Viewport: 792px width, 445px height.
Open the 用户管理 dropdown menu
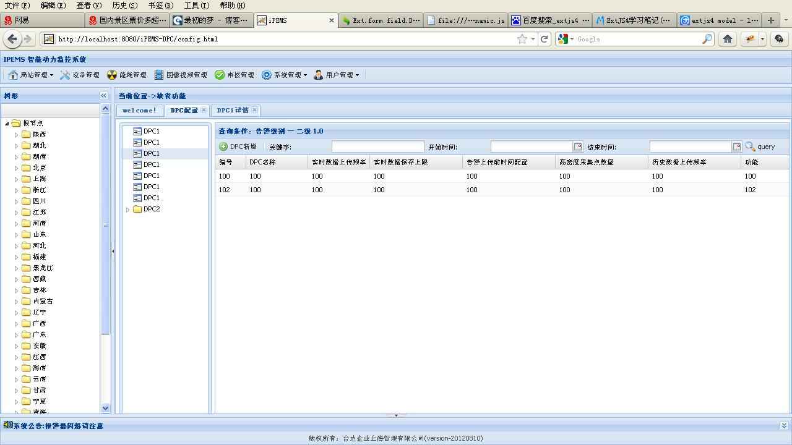336,75
